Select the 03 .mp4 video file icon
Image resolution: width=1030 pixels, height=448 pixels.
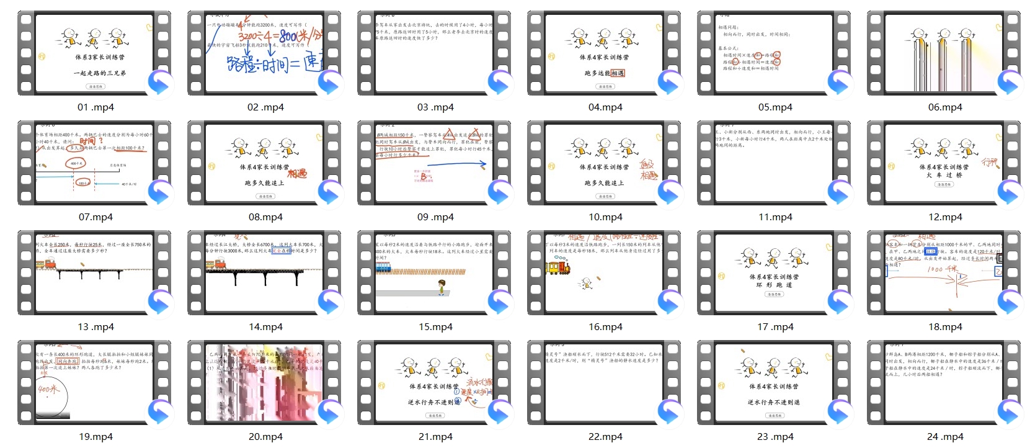tap(435, 53)
